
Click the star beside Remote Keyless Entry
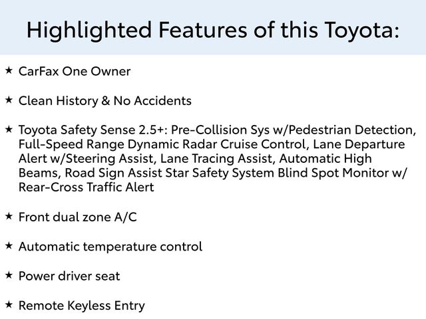coord(9,304)
